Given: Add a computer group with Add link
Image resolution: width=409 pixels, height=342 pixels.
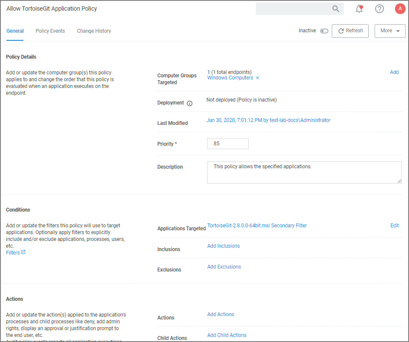Looking at the screenshot, I should [394, 72].
